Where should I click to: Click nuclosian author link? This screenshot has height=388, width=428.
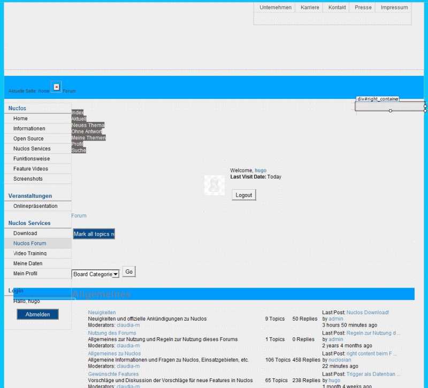pos(340,360)
